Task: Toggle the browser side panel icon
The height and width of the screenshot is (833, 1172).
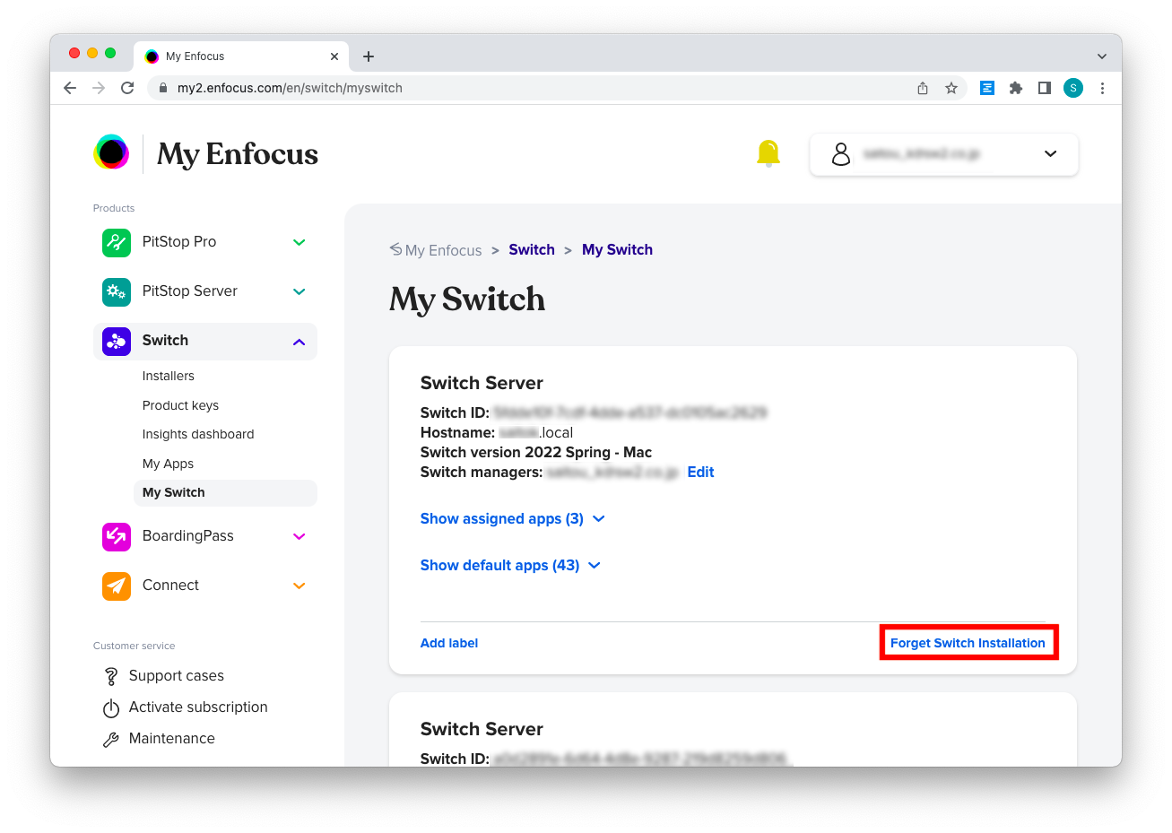Action: [x=1045, y=88]
